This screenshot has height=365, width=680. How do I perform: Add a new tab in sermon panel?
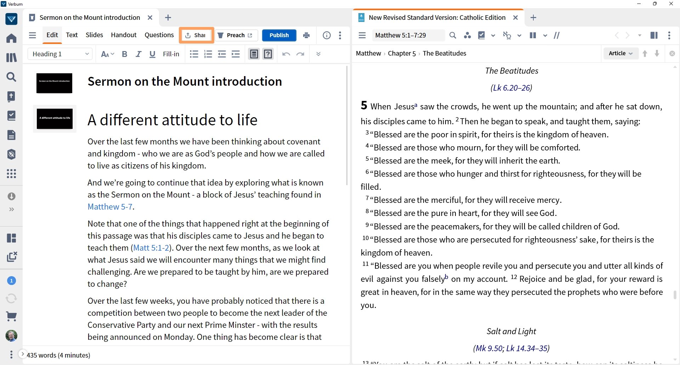168,17
